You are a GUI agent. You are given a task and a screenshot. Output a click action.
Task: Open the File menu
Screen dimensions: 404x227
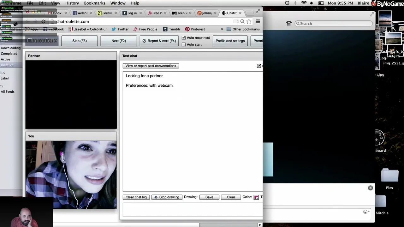pos(30,3)
